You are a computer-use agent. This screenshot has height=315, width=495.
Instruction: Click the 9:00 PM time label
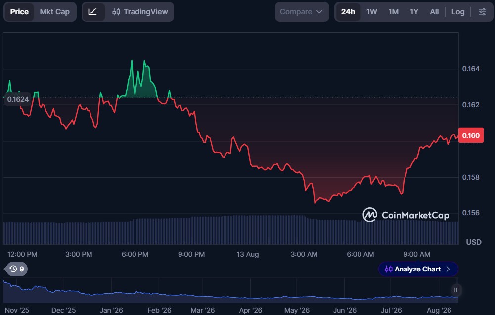(x=191, y=254)
